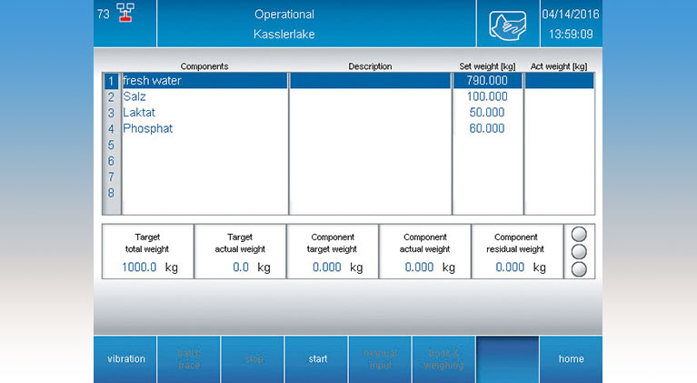
Task: Select the fresh water component row
Action: coord(204,81)
